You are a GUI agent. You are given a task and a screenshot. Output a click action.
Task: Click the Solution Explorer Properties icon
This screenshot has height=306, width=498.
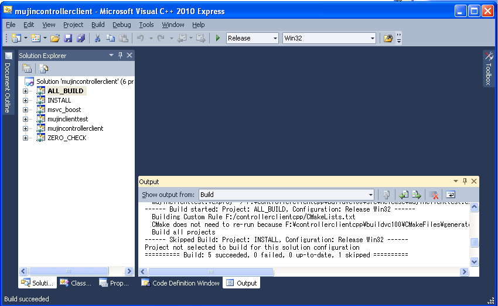pyautogui.click(x=27, y=69)
